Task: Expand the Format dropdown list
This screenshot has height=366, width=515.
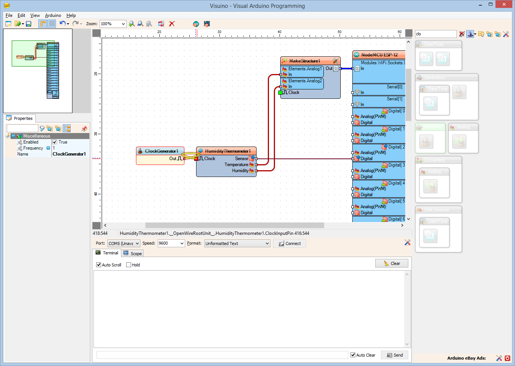Action: (237, 243)
